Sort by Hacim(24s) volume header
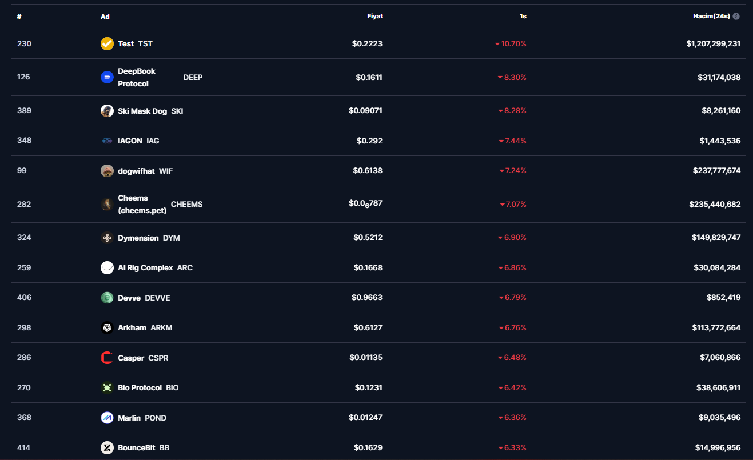 tap(711, 17)
